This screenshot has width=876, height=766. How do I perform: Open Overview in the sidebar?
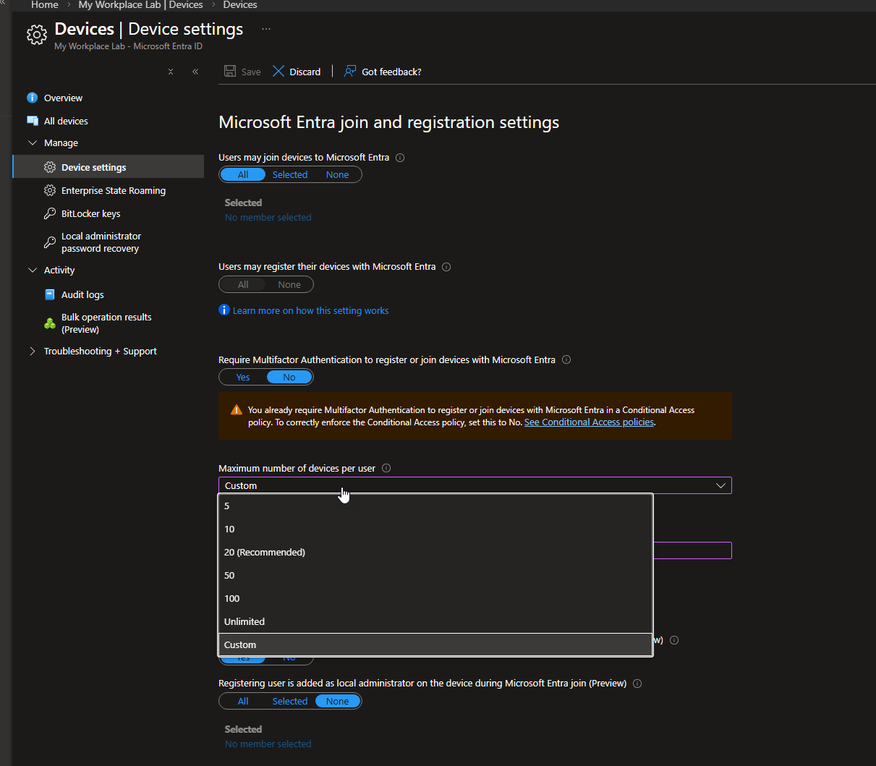pyautogui.click(x=63, y=98)
